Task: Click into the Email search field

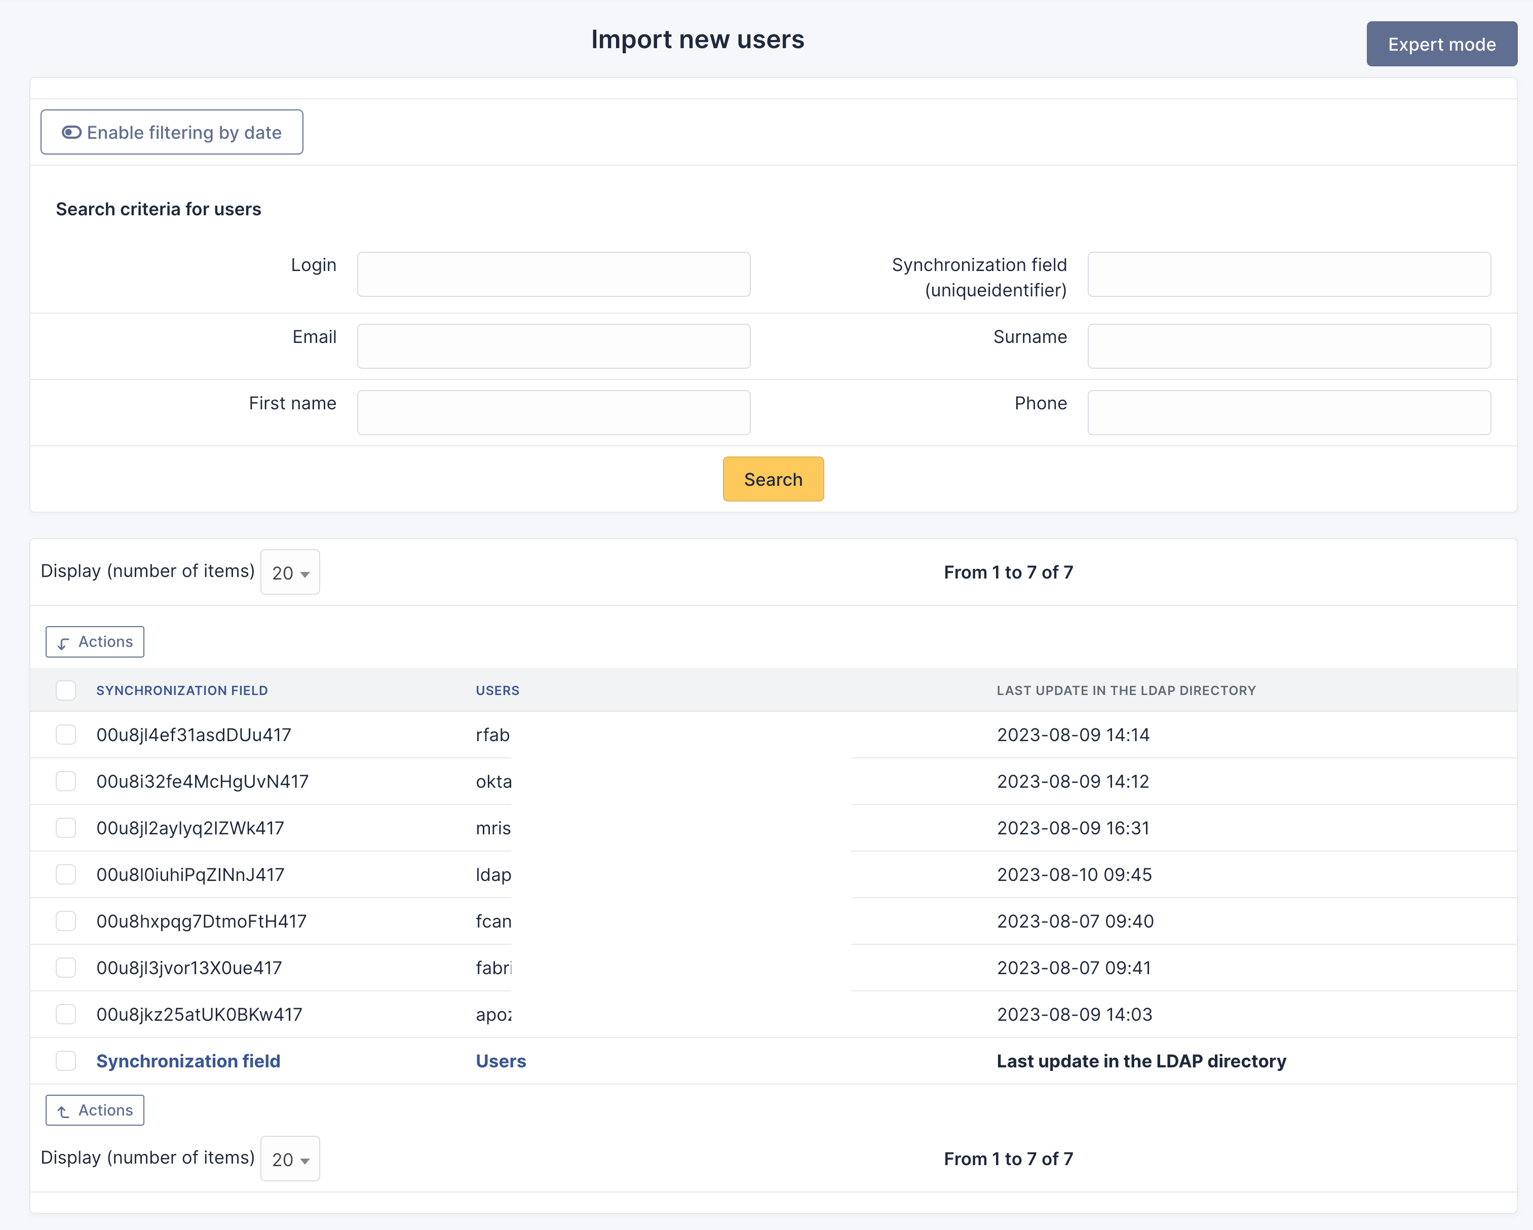Action: click(553, 346)
